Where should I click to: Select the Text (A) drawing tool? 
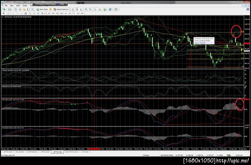pos(34,13)
